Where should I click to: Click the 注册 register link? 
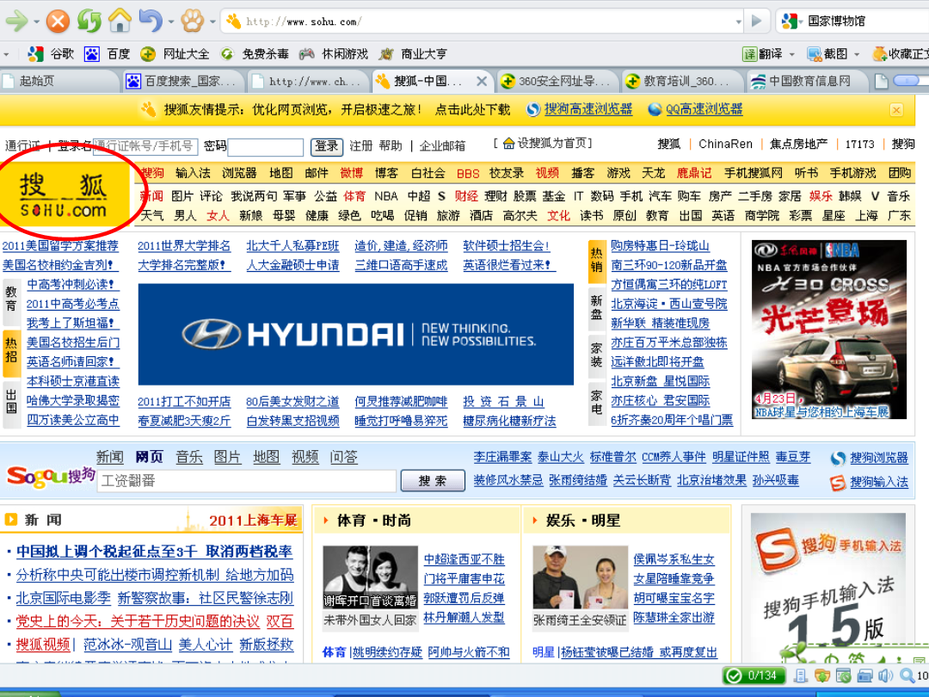(360, 145)
